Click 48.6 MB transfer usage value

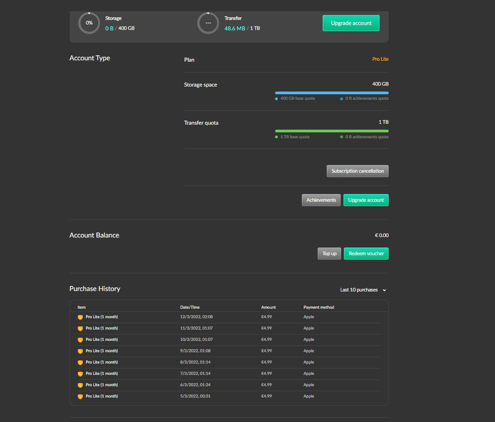[234, 29]
